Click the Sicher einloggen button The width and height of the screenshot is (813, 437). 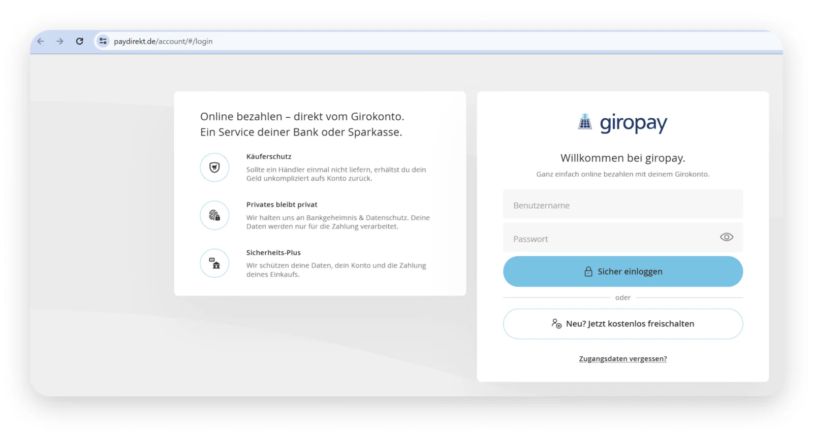(623, 272)
